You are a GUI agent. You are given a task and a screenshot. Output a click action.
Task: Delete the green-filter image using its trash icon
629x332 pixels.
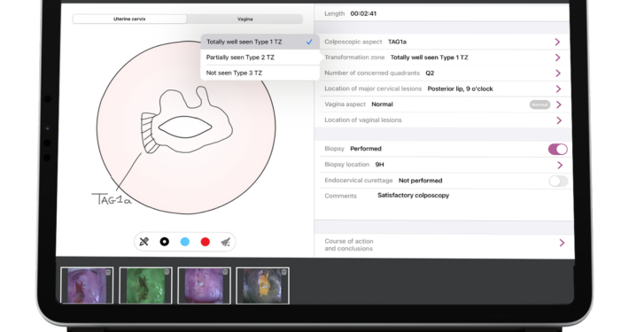point(167,273)
